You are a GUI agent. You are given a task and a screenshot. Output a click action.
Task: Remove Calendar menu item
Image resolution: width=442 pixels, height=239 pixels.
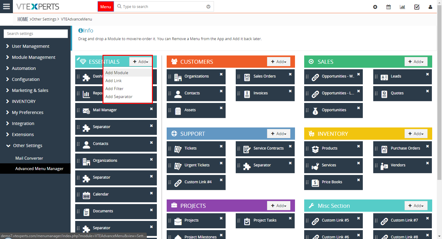point(151,193)
